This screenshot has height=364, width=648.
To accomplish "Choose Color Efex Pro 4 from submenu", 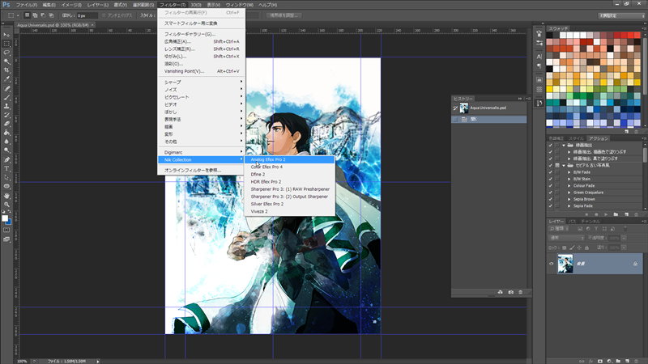I will tap(289, 167).
